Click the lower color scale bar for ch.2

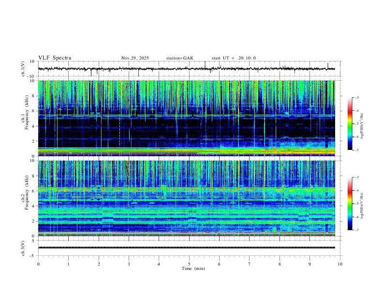(x=350, y=204)
